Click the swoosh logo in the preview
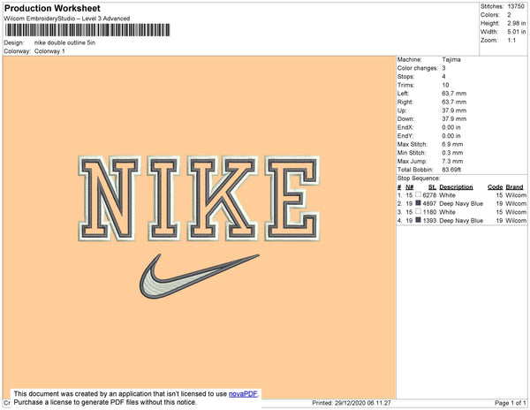 point(200,277)
